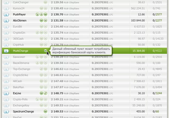Open the 365Cash exchanger link

[x=18, y=39]
